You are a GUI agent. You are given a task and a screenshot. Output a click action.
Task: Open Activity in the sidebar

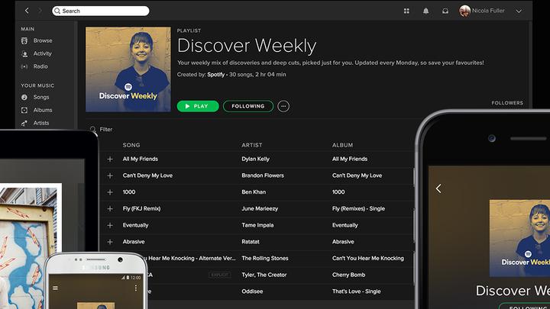(x=43, y=53)
